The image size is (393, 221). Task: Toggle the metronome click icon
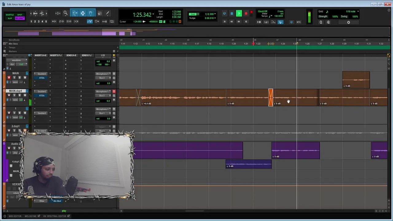pos(266,22)
